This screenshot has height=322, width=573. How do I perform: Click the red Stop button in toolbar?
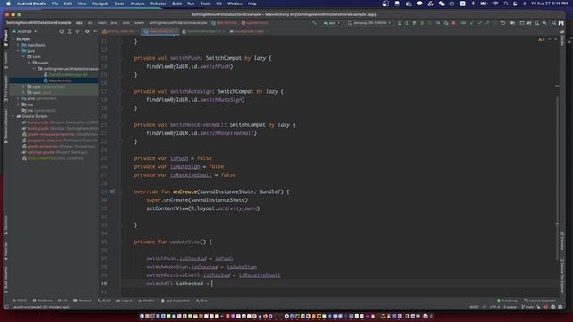tap(454, 23)
